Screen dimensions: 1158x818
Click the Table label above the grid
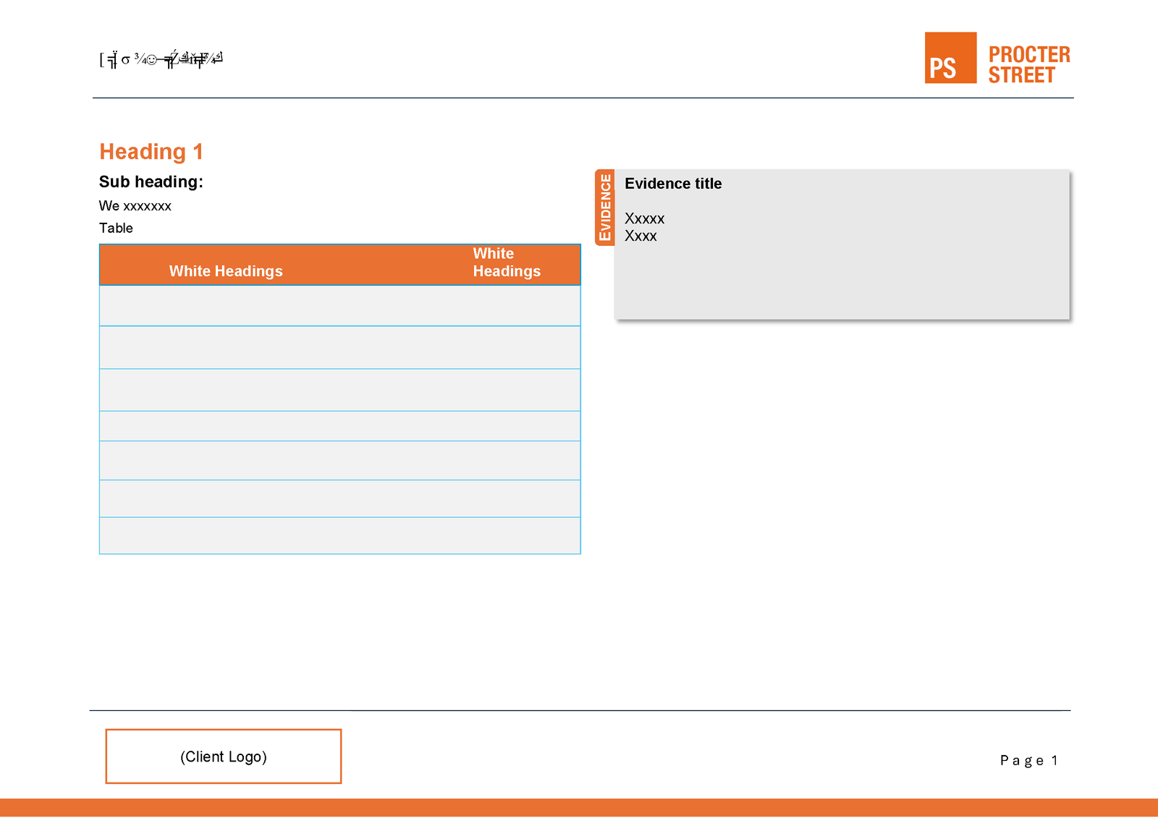click(x=117, y=228)
